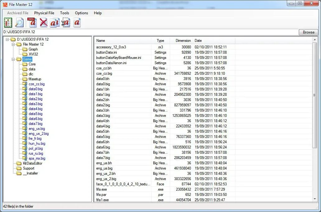Click the File Master 12 title bar icon
Image resolution: width=321 pixels, height=212 pixels.
[5, 4]
